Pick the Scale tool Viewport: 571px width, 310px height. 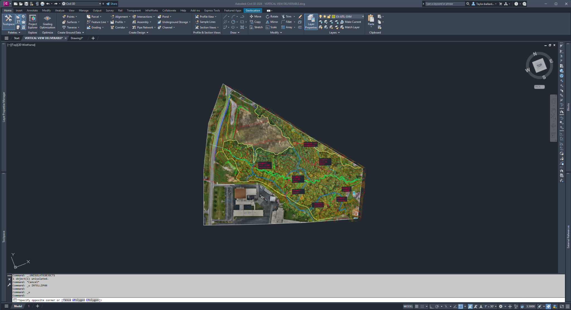pos(271,27)
